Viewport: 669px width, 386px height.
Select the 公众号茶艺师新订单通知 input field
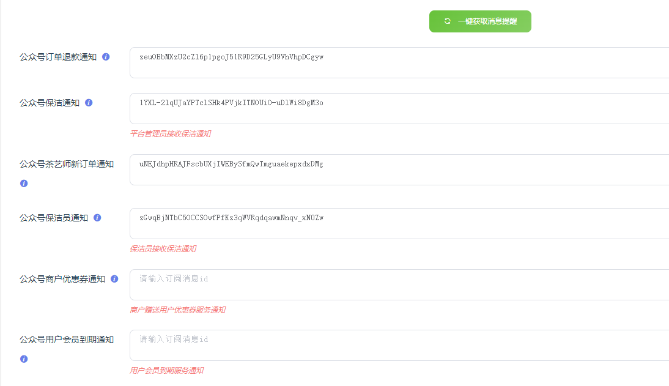399,170
